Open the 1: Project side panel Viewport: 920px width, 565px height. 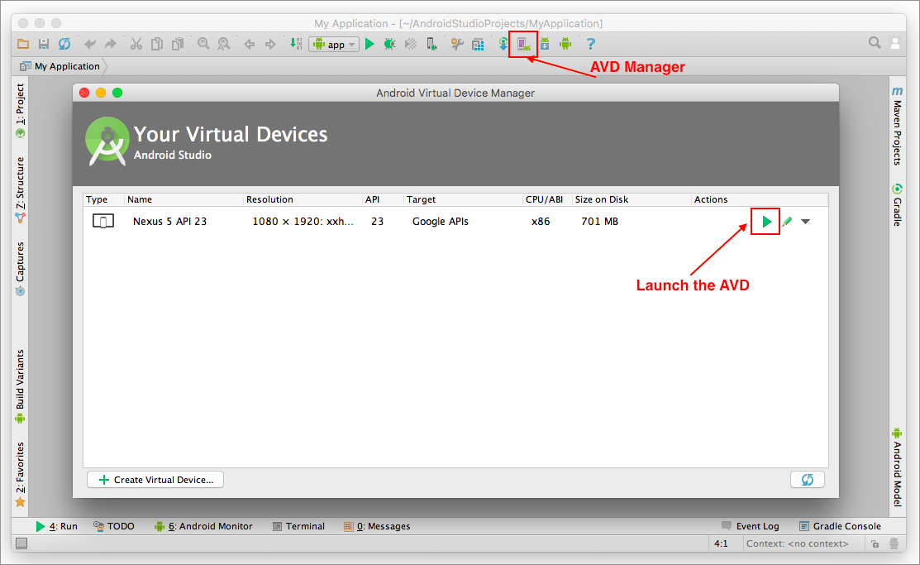[x=21, y=110]
